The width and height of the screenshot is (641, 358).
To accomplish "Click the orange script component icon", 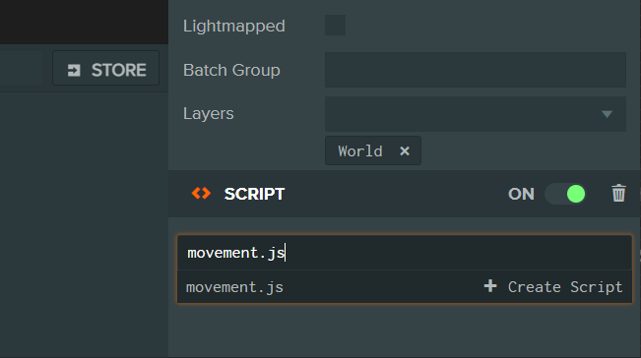I will [x=201, y=194].
